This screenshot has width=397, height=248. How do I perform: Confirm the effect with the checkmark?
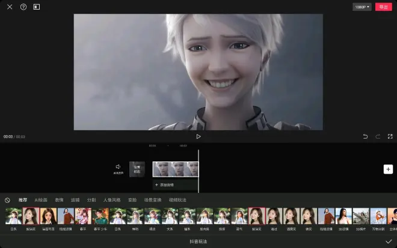pyautogui.click(x=389, y=241)
